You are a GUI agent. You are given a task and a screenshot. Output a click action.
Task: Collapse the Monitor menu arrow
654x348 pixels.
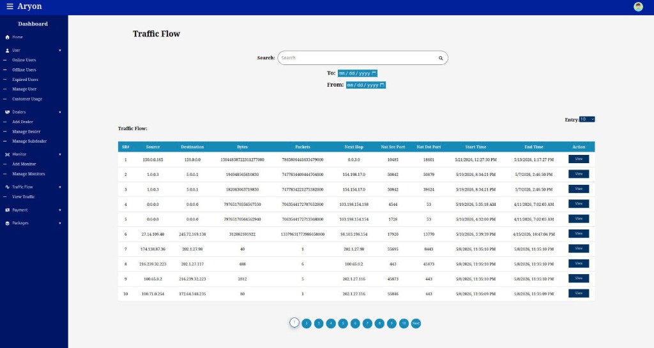pos(60,154)
